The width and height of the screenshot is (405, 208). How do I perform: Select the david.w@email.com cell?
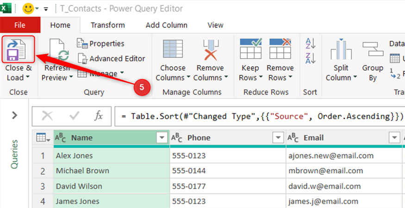tap(344, 186)
